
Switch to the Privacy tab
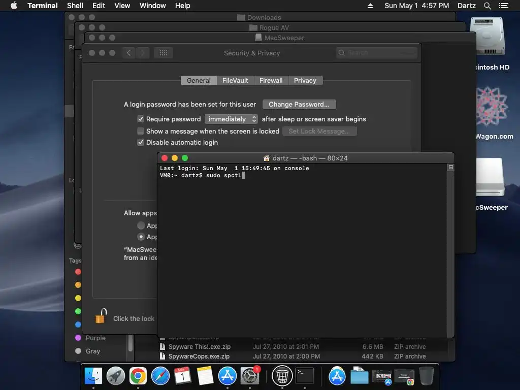pyautogui.click(x=305, y=81)
